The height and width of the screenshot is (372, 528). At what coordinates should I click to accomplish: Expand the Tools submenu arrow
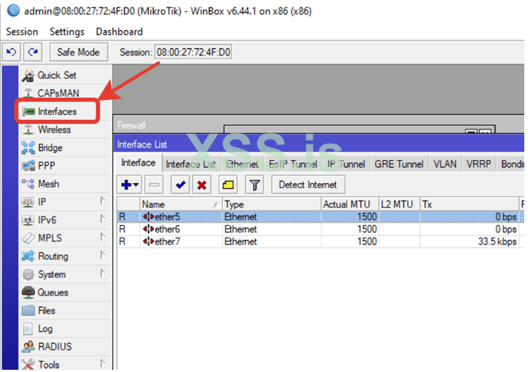[102, 364]
